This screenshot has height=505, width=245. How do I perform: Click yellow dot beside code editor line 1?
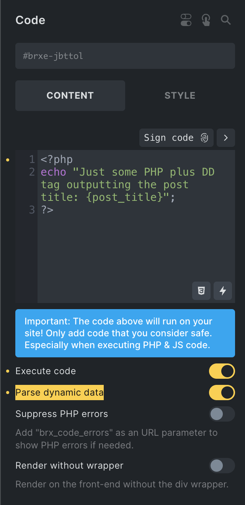coord(8,159)
